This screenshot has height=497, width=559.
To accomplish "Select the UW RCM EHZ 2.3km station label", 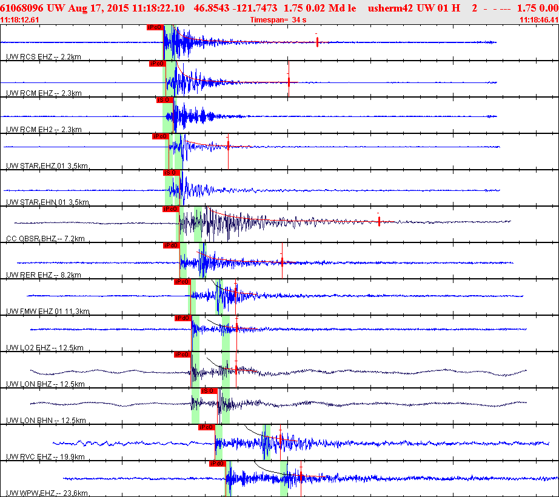I will click(x=44, y=93).
